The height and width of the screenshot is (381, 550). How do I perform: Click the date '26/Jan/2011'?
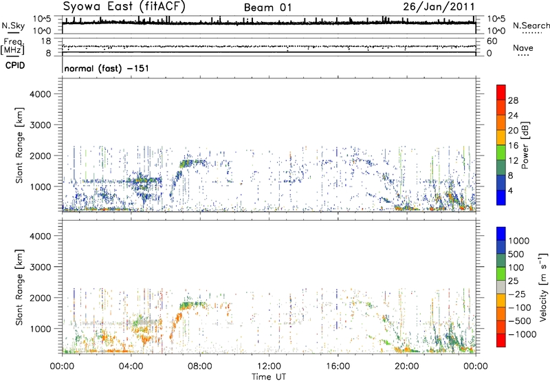439,7
